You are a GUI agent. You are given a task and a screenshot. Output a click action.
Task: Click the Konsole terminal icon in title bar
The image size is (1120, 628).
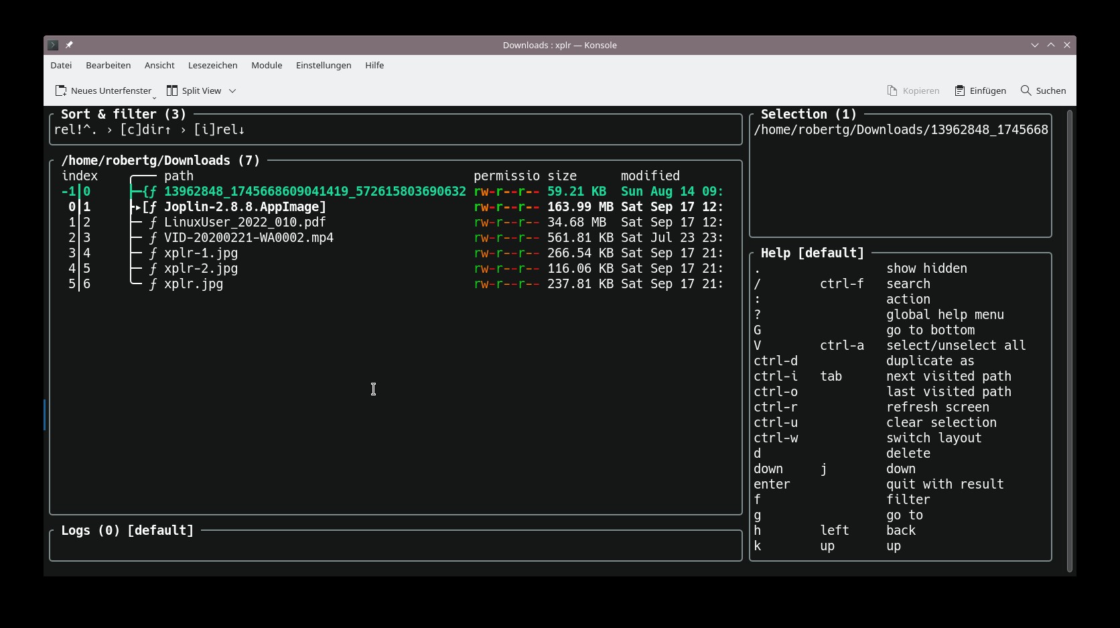[53, 45]
